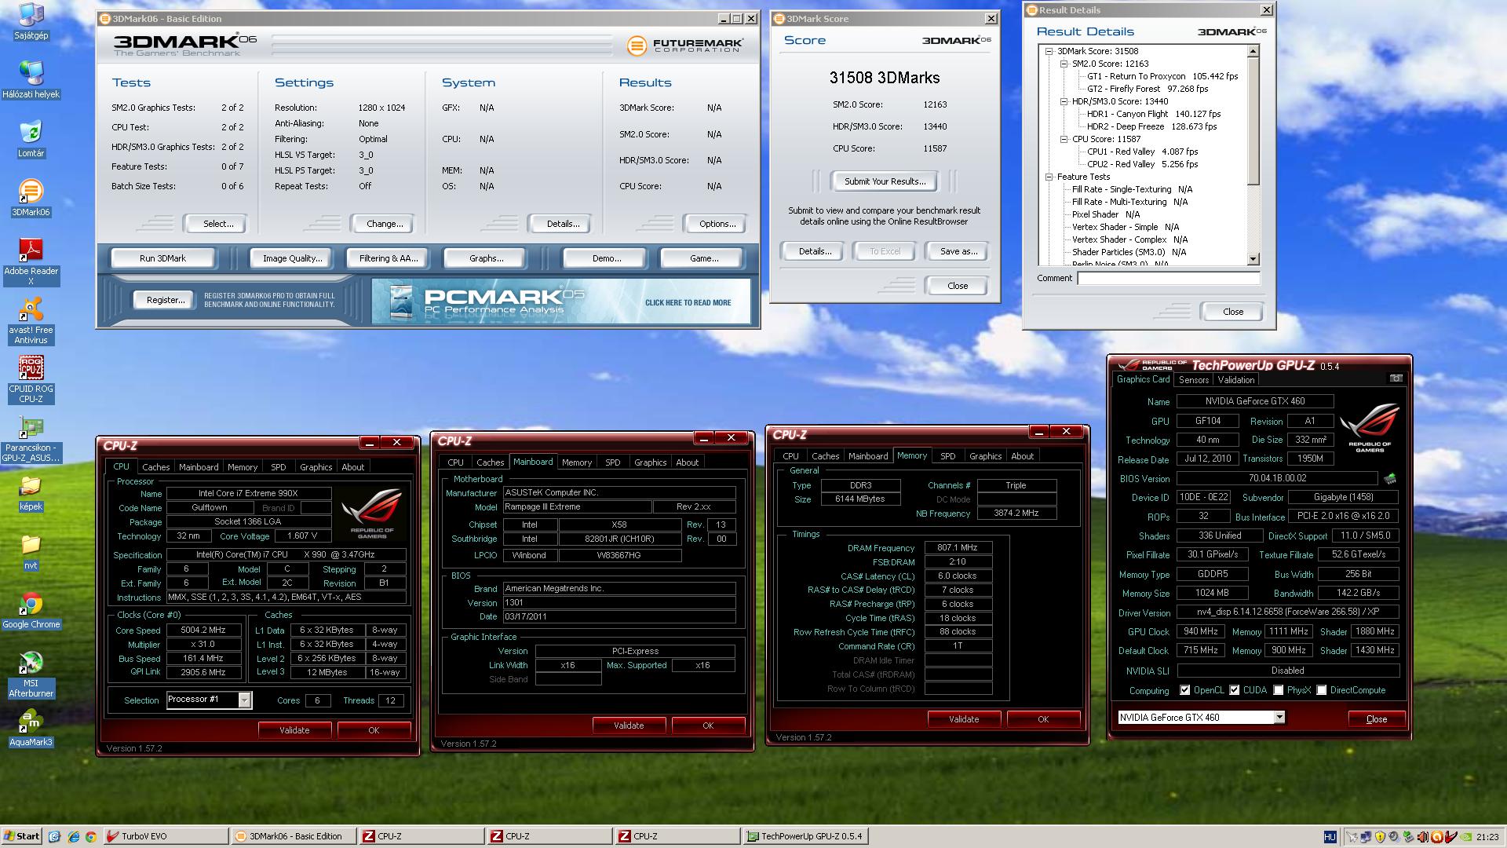Toggle the OpenCL checkbox in GPU-Z
The image size is (1507, 848).
point(1184,690)
